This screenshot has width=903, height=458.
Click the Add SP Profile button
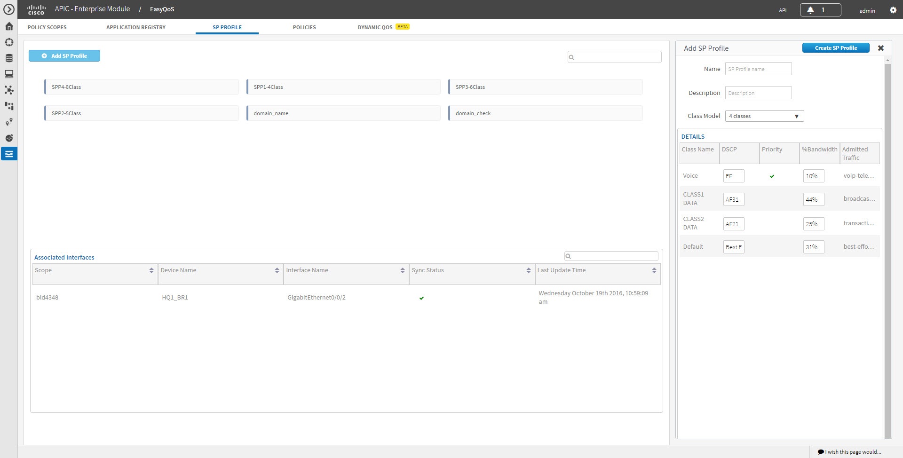click(64, 56)
